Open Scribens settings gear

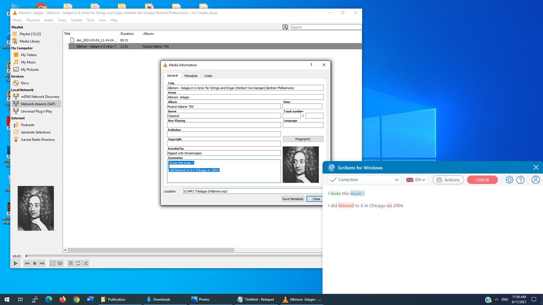509,180
